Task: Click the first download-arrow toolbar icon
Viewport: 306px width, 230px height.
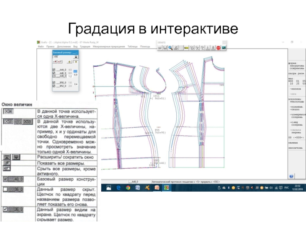Action: pos(208,48)
